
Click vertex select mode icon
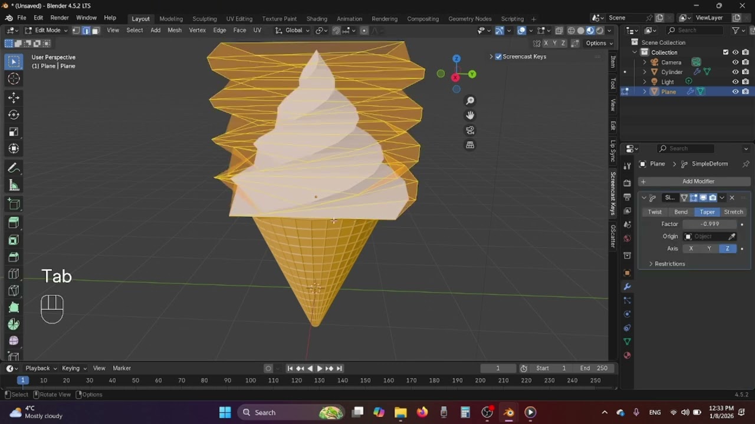click(x=76, y=31)
